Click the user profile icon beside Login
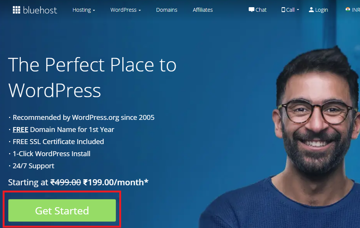Viewport: 360px width, 228px height. [x=311, y=9]
